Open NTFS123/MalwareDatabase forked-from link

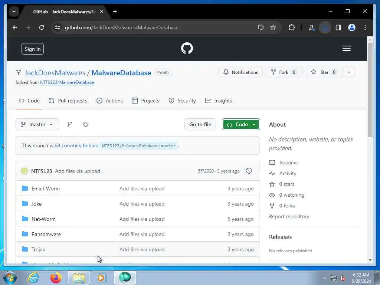coord(67,82)
